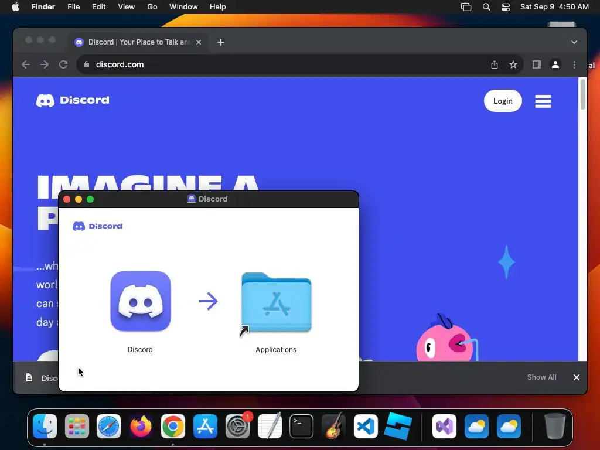Open Launchpad from the Dock

[x=77, y=426]
